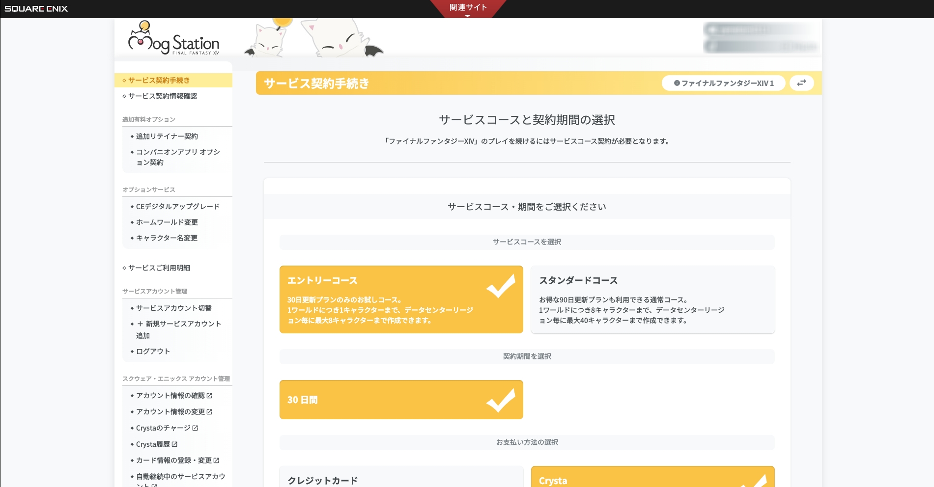
Task: Click the お支払い方法の選択 section label
Action: [527, 442]
